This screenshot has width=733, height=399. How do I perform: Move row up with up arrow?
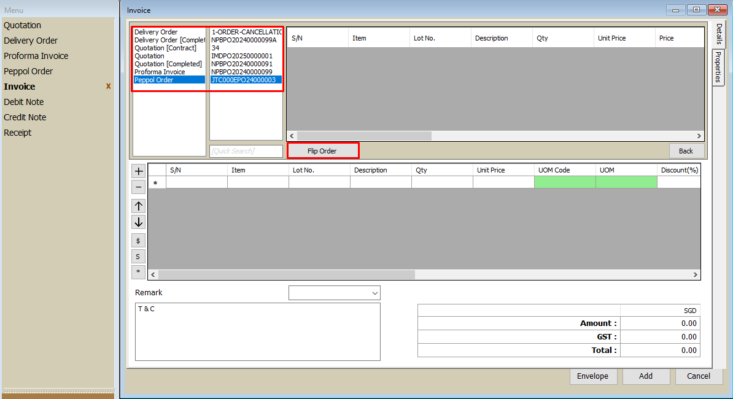point(139,206)
